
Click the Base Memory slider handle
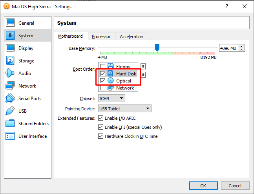click(157, 48)
